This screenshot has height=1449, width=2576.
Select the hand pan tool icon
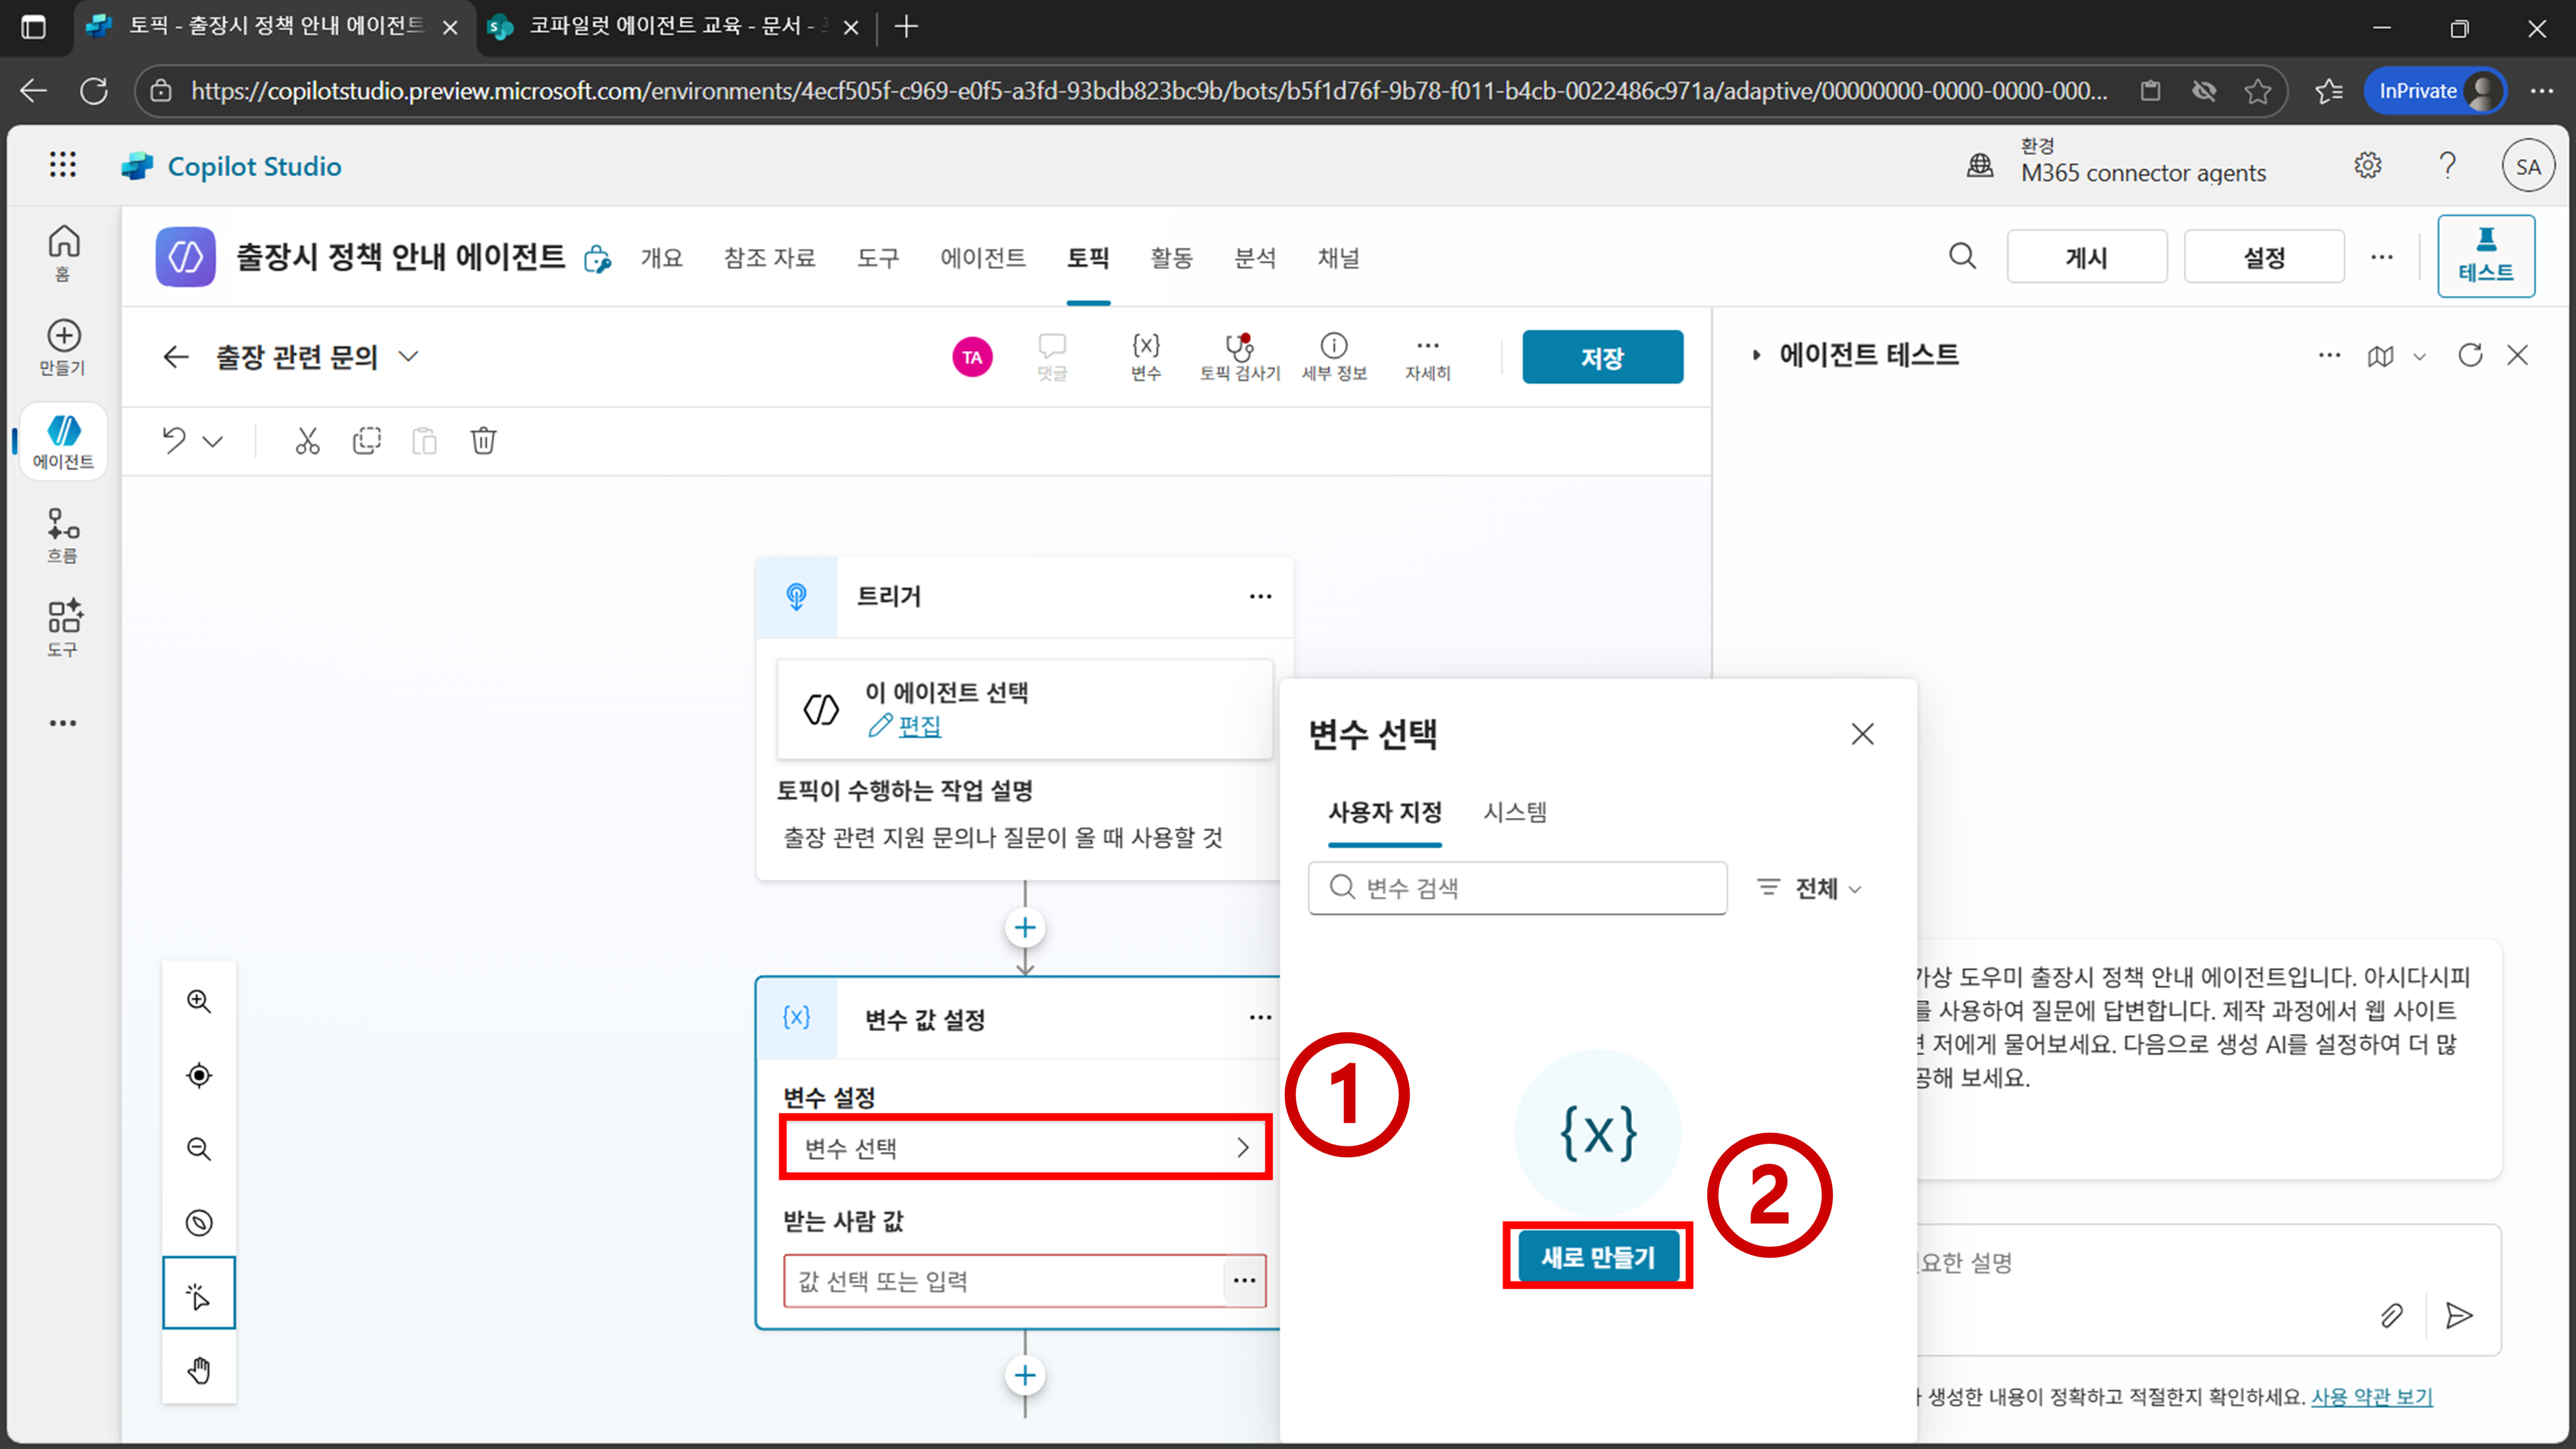(199, 1369)
